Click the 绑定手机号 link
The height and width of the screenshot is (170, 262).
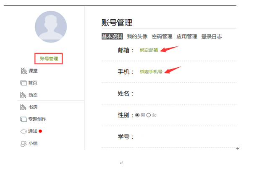point(151,72)
